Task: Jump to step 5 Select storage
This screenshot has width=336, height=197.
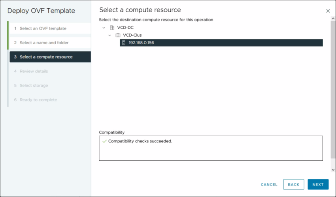Action: [x=34, y=86]
